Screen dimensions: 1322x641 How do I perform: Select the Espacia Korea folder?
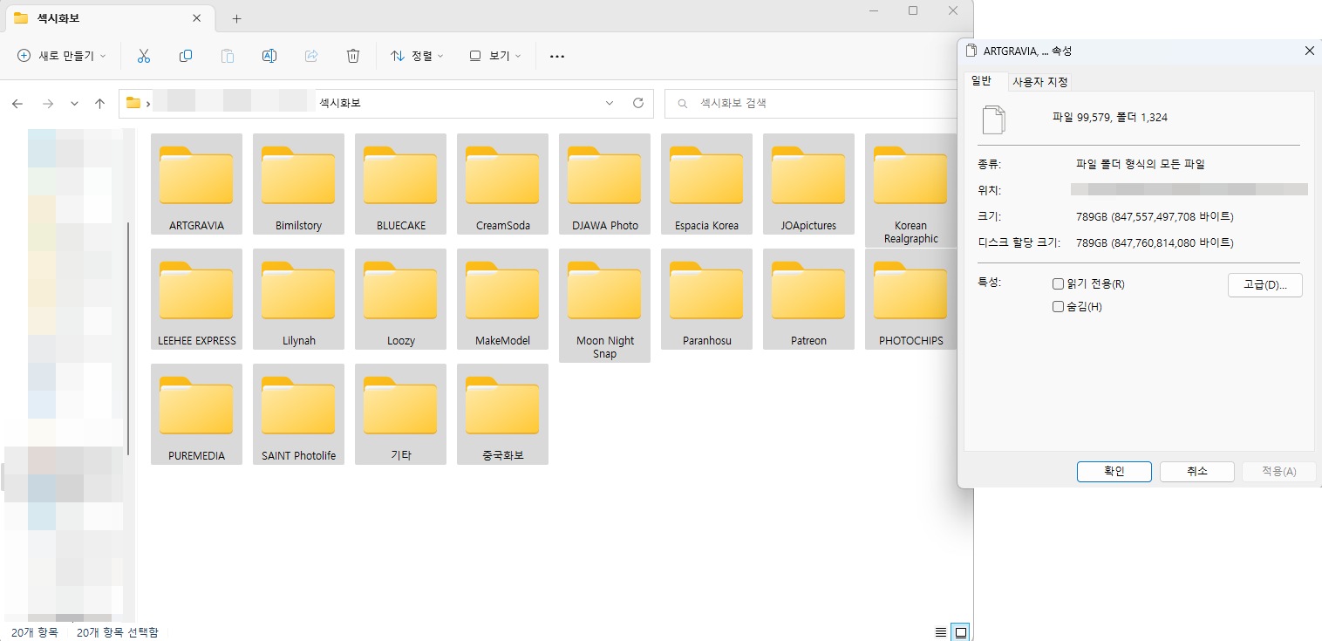706,184
